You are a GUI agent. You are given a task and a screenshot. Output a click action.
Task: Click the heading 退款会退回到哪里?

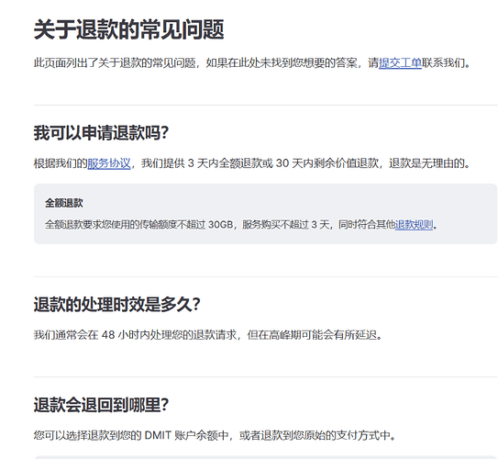(101, 405)
